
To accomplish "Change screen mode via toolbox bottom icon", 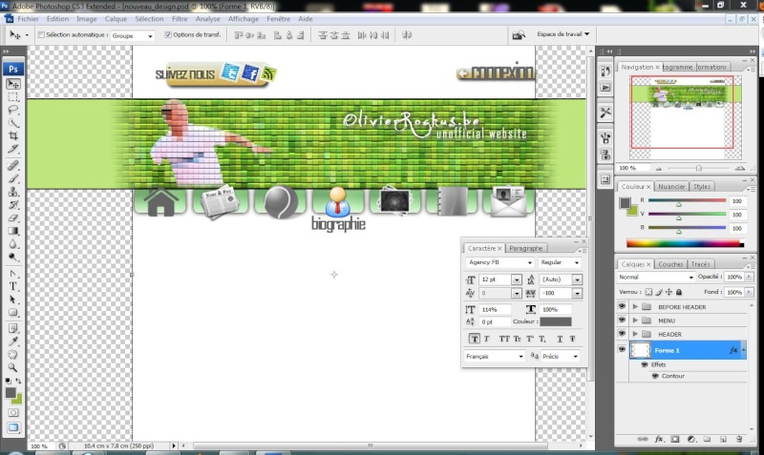I will pos(13,427).
